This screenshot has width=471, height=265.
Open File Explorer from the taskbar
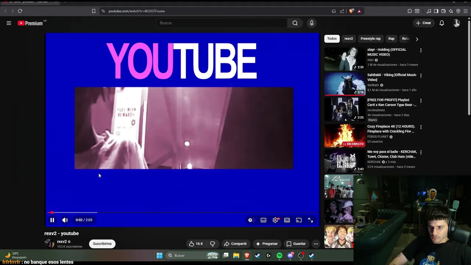[236, 255]
